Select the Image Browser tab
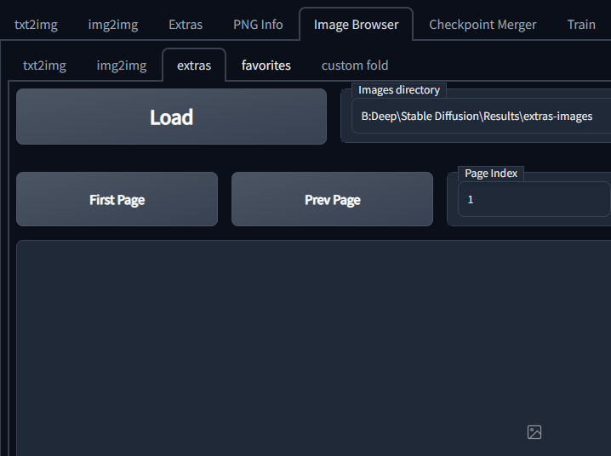 click(357, 25)
